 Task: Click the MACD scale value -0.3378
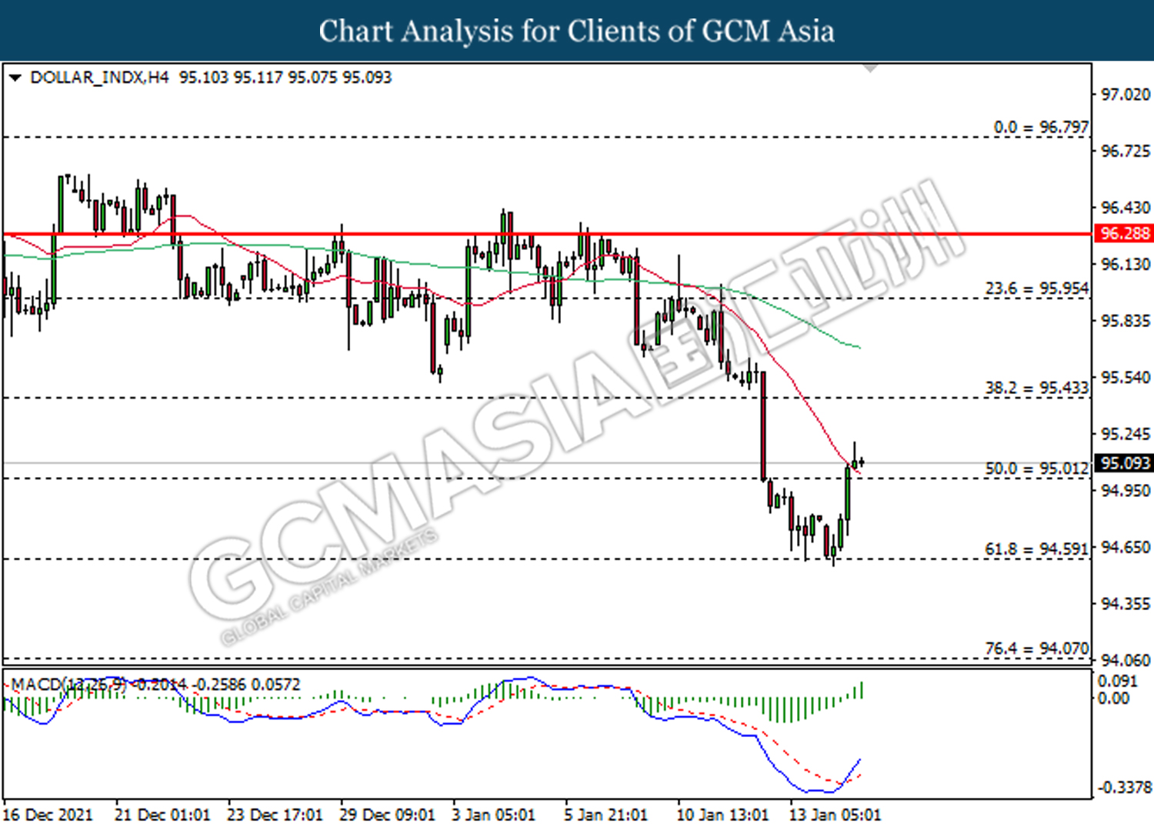tap(1124, 788)
